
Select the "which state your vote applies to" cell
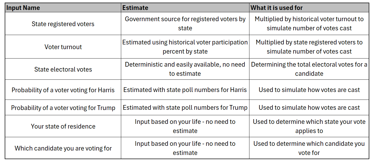click(309, 126)
